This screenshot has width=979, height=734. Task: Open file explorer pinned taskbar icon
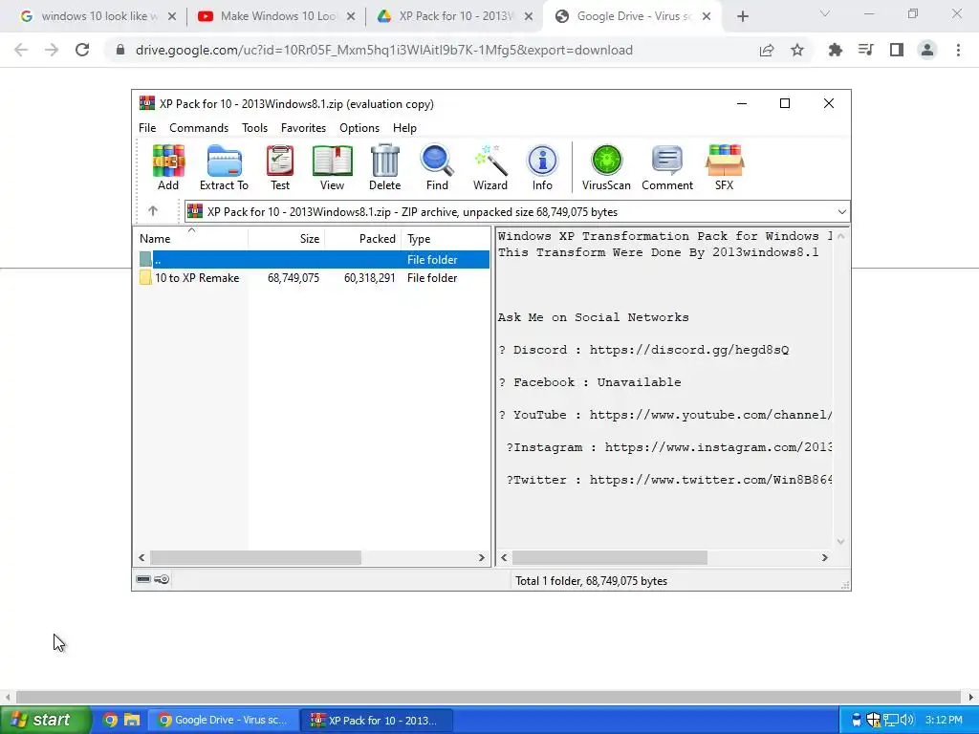pyautogui.click(x=132, y=720)
